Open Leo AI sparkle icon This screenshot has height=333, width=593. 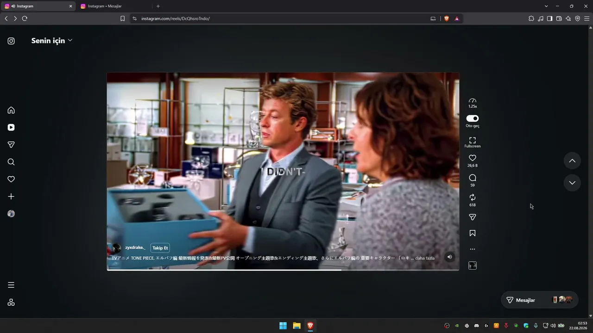tap(568, 18)
